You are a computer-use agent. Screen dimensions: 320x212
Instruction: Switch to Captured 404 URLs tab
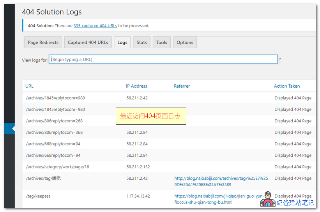[88, 42]
